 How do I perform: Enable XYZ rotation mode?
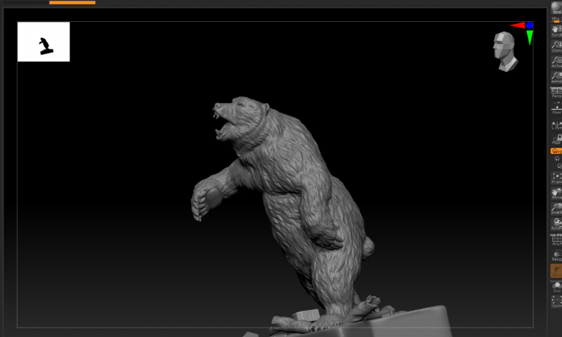tap(557, 151)
